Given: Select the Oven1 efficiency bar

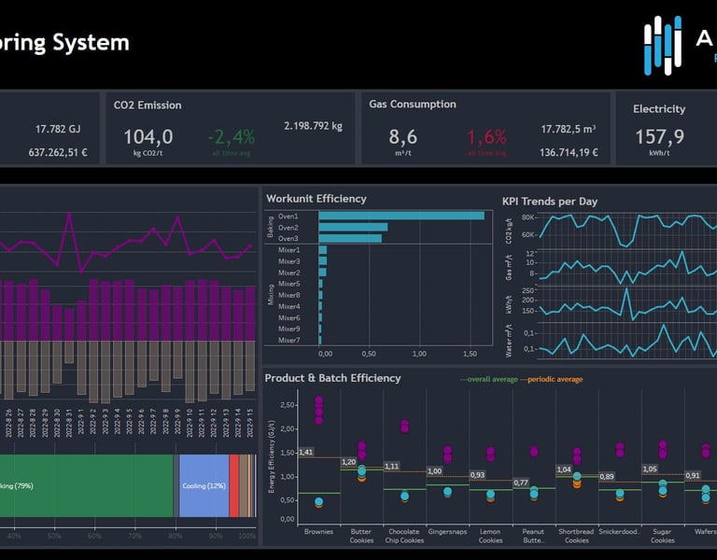Looking at the screenshot, I should point(401,216).
